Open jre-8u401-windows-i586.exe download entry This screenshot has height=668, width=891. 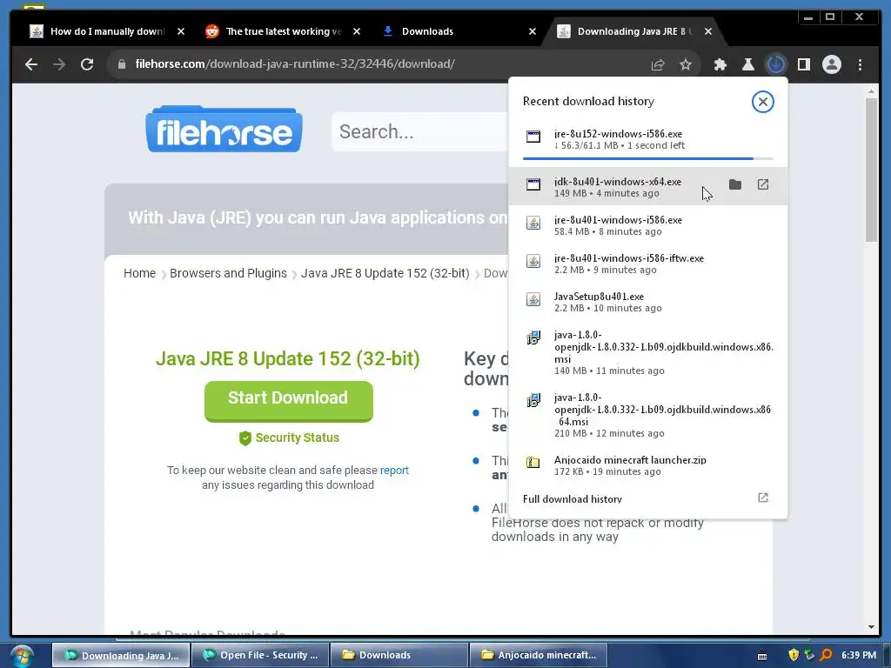(647, 225)
